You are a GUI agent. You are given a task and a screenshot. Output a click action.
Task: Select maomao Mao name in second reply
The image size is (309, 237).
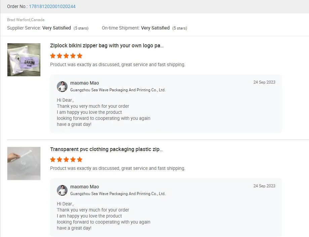coord(84,187)
